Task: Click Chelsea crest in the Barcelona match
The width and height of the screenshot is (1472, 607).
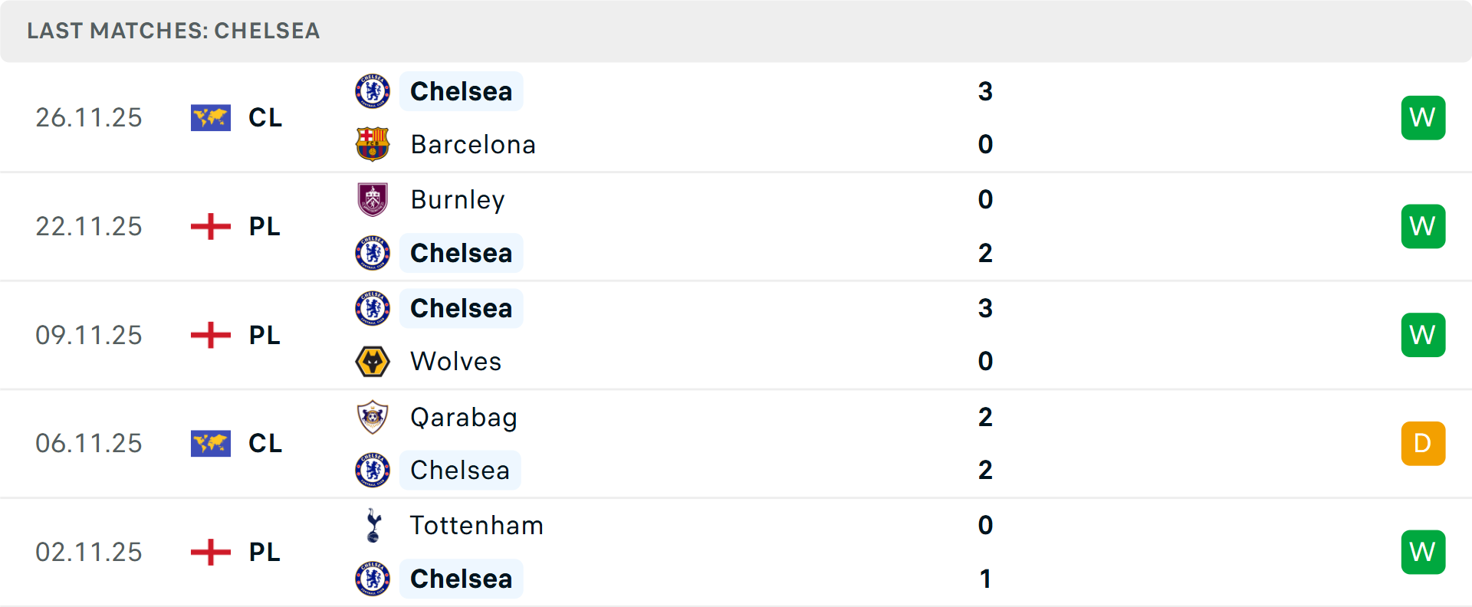Action: (x=373, y=91)
